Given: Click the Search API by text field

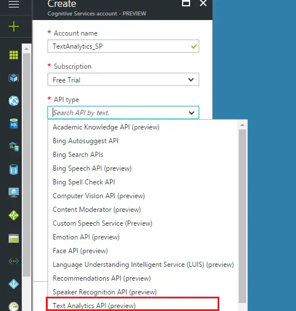Looking at the screenshot, I should coord(119,113).
